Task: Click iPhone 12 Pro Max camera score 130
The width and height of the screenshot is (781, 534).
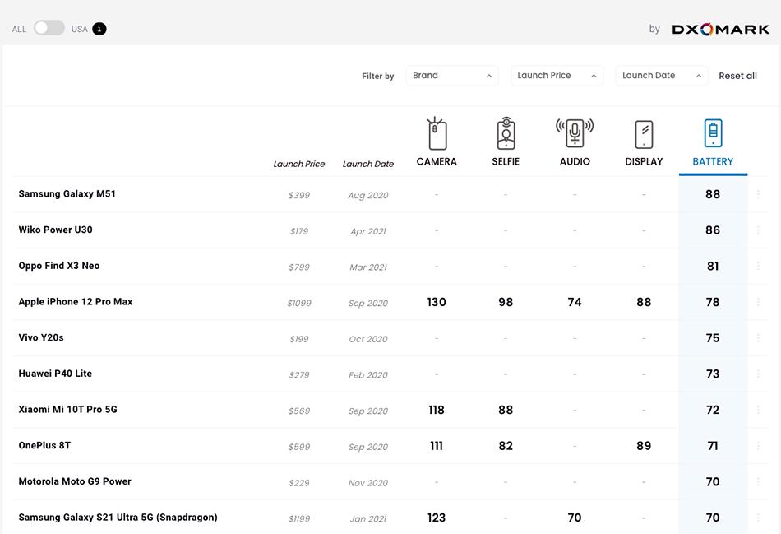Action: pyautogui.click(x=437, y=302)
